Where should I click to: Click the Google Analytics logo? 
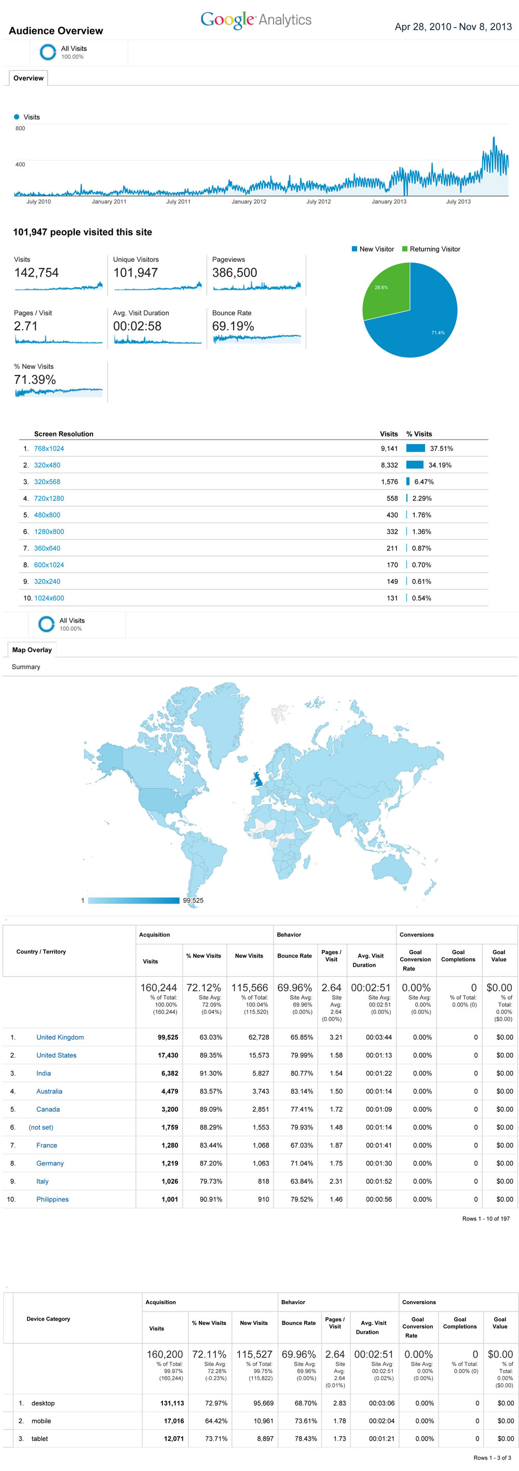click(x=255, y=20)
